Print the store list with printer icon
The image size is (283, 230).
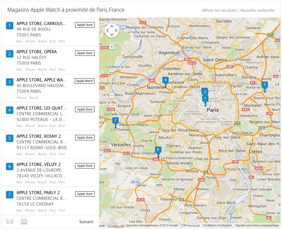click(x=24, y=221)
